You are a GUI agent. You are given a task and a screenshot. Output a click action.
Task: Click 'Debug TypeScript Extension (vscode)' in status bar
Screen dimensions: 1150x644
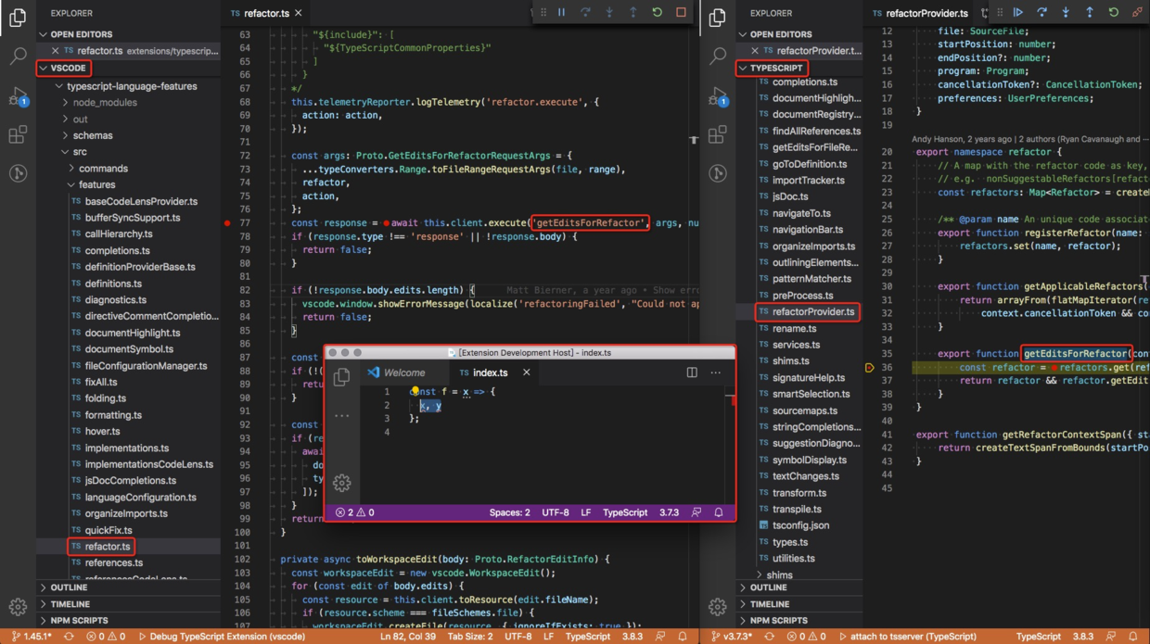(x=222, y=637)
